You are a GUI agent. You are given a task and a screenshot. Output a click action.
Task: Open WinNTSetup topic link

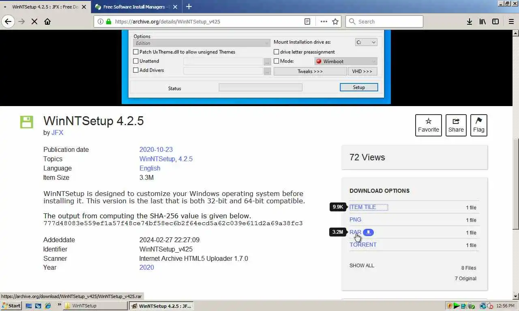coord(157,159)
